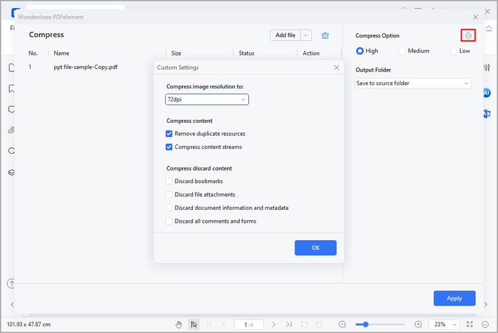The image size is (498, 333).
Task: Enter full screen mode icon
Action: (470, 324)
